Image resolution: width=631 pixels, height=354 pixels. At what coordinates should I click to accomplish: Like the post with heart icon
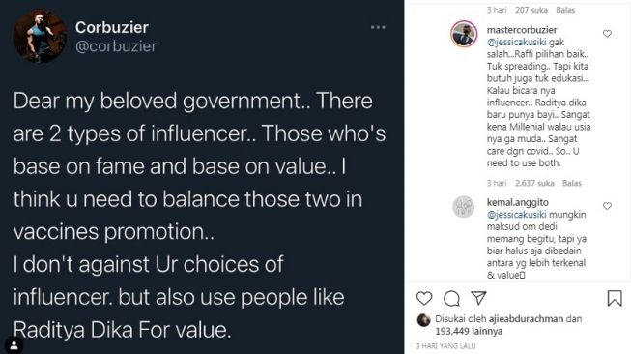[x=424, y=299]
